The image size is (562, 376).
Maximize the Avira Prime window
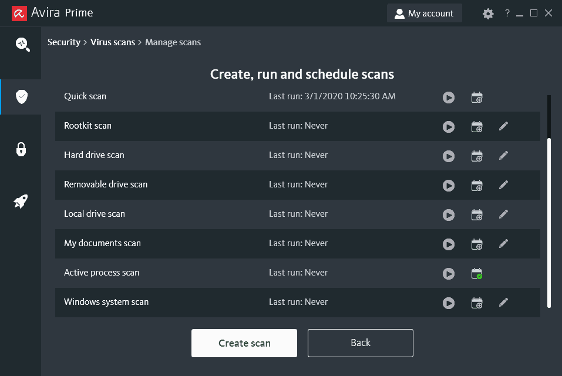pyautogui.click(x=534, y=14)
